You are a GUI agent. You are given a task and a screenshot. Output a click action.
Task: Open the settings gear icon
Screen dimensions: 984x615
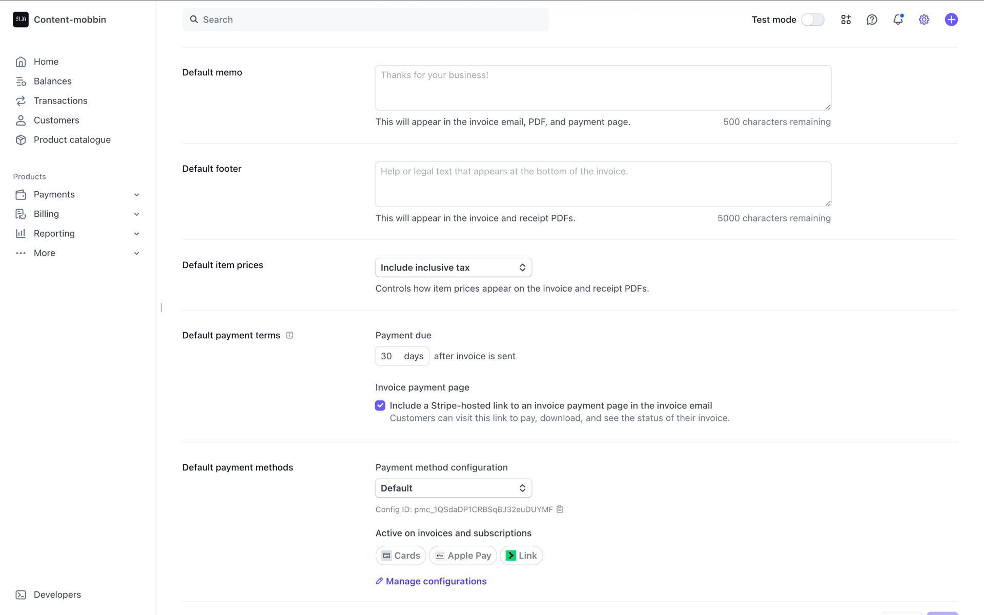[924, 19]
